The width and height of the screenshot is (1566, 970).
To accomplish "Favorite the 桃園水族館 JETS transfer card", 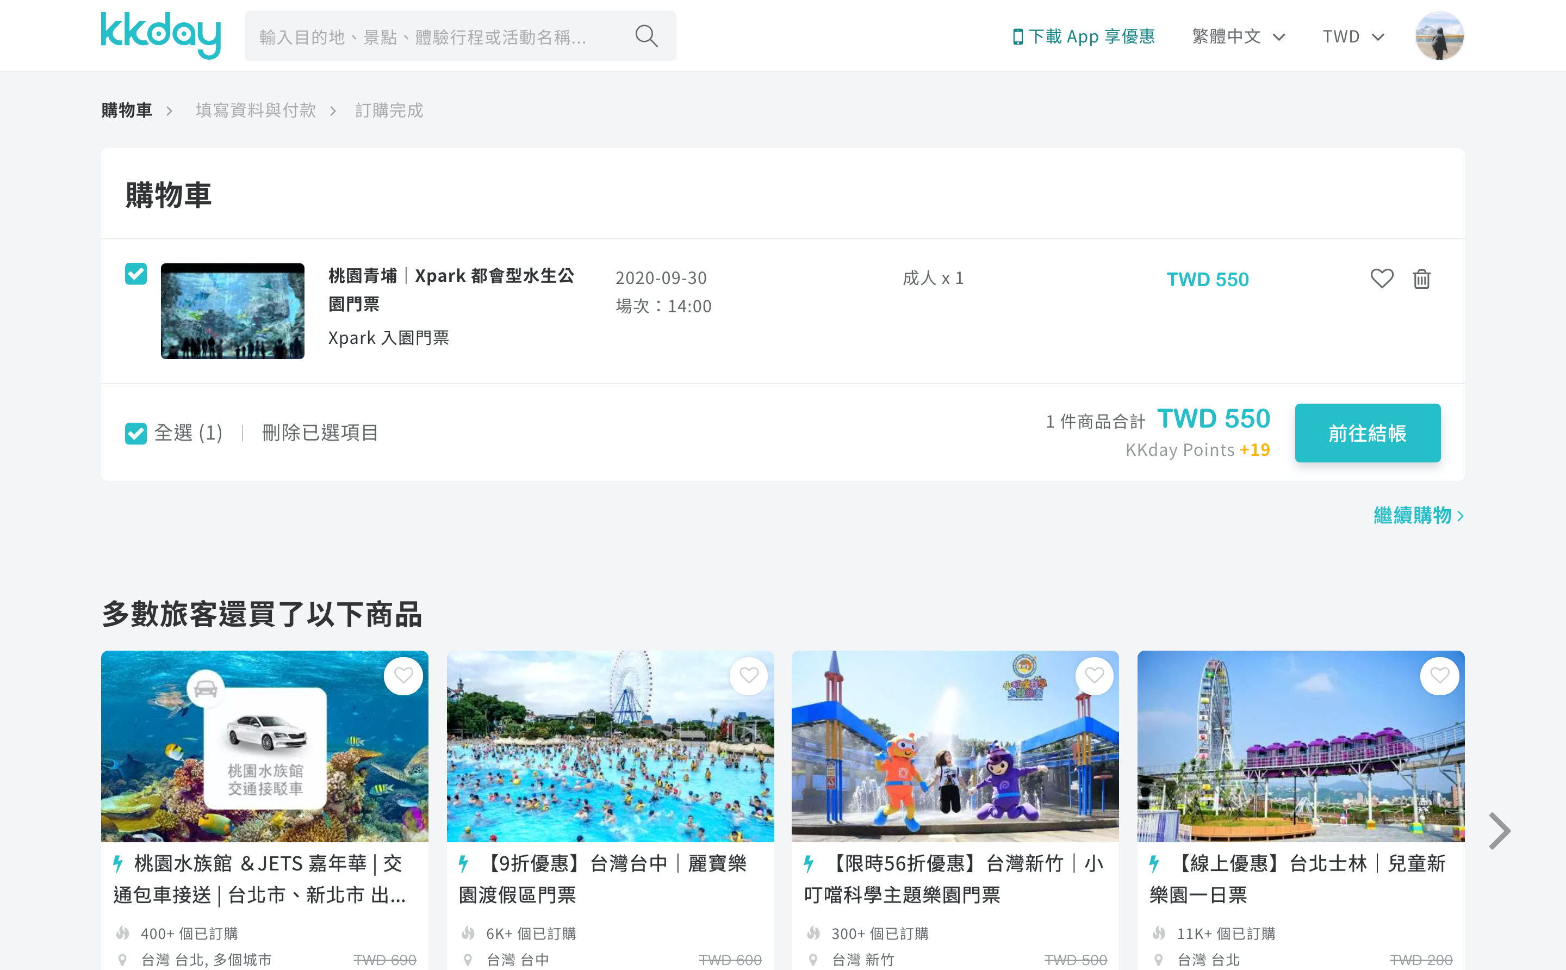I will point(403,676).
